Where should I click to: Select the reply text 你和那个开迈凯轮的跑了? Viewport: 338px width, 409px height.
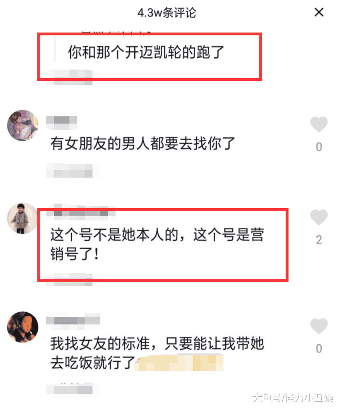click(146, 52)
